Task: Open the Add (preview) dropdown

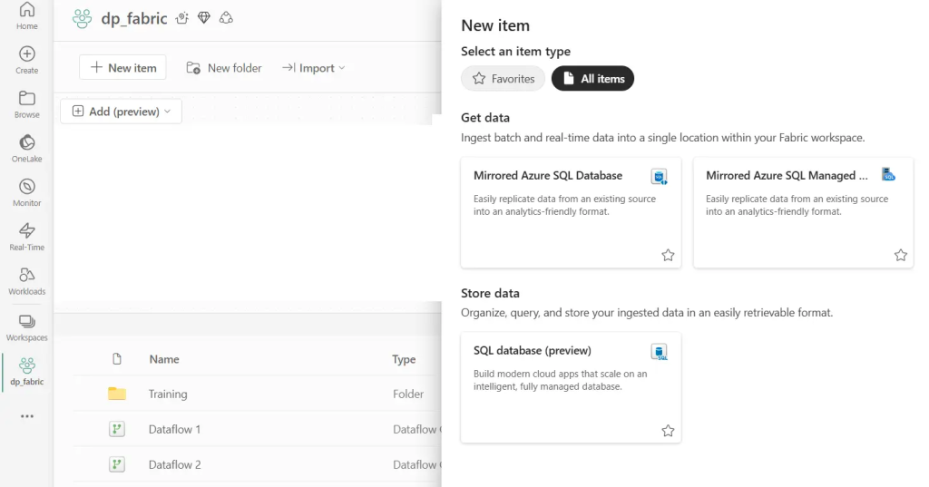Action: coord(122,112)
